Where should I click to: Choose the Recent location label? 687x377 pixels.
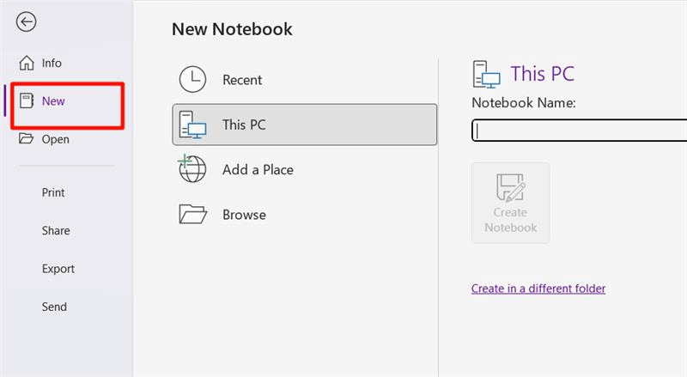(x=242, y=80)
